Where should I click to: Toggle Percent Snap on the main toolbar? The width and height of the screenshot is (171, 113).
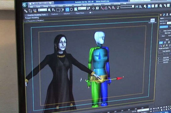tap(109, 8)
